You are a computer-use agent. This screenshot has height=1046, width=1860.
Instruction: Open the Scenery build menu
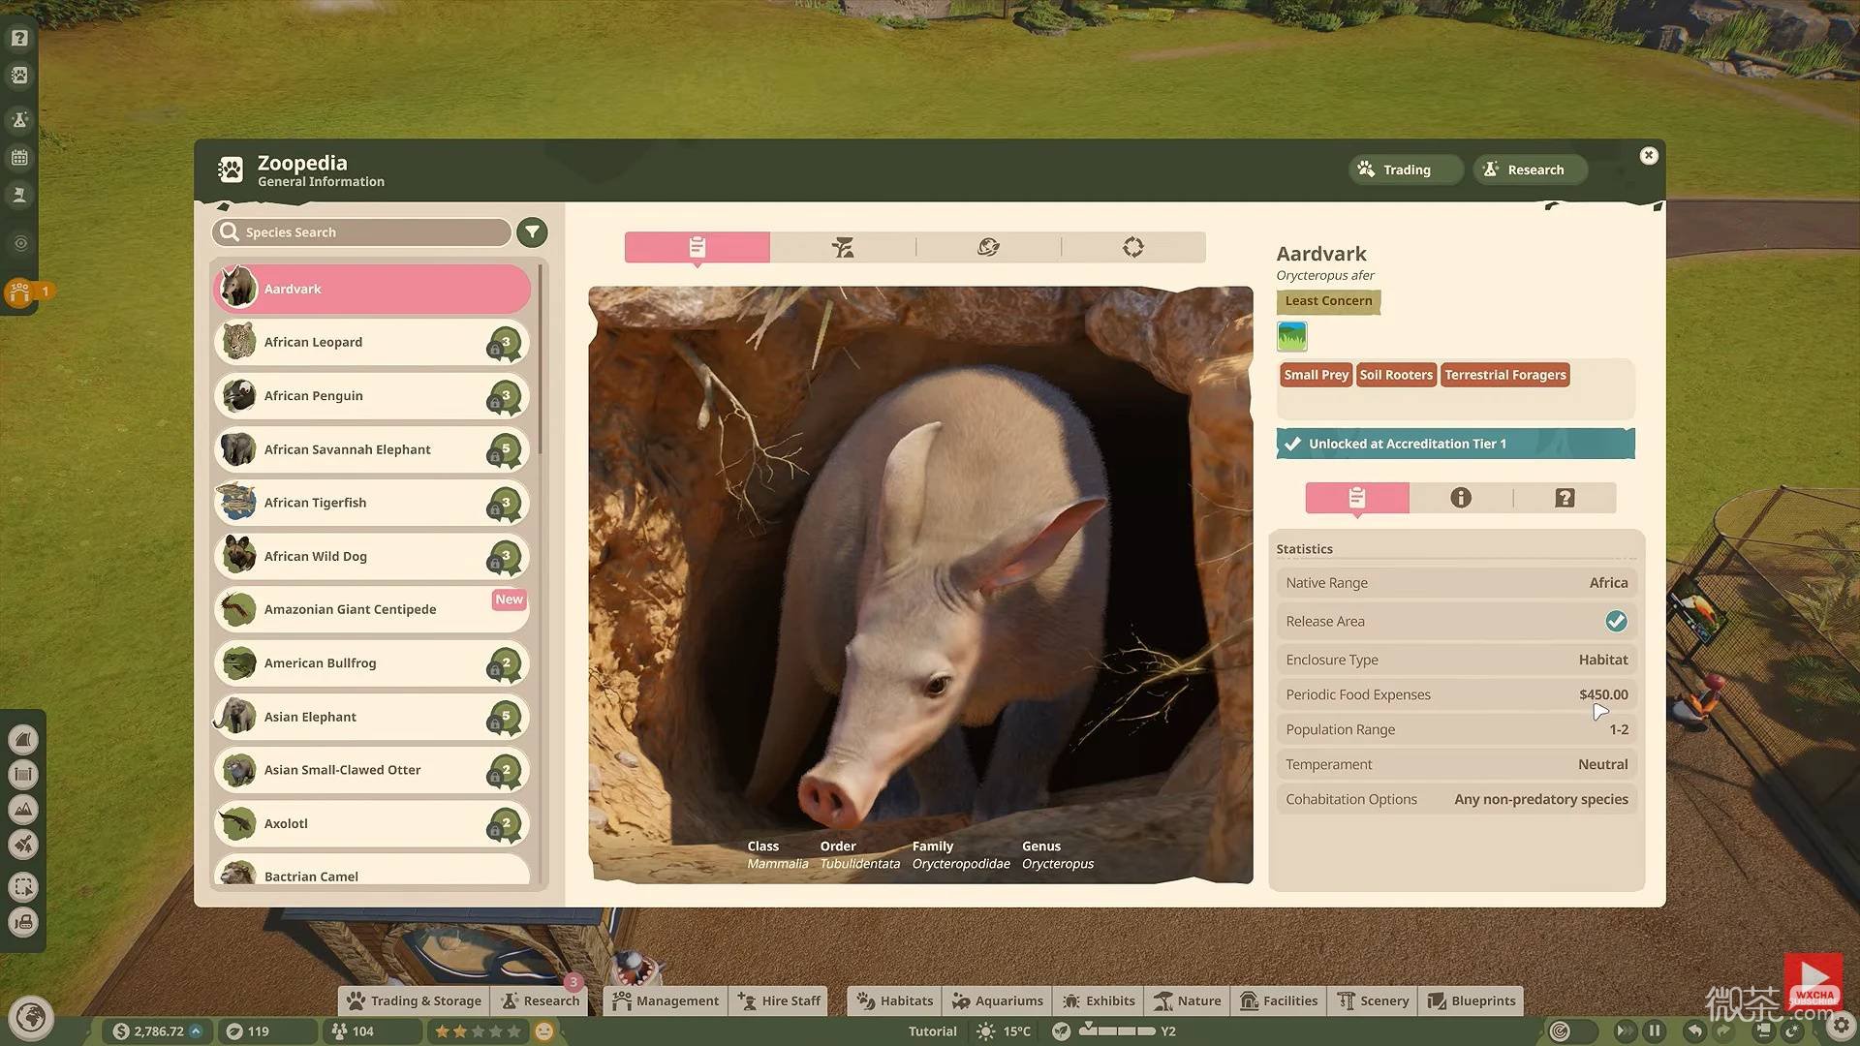(x=1373, y=1000)
